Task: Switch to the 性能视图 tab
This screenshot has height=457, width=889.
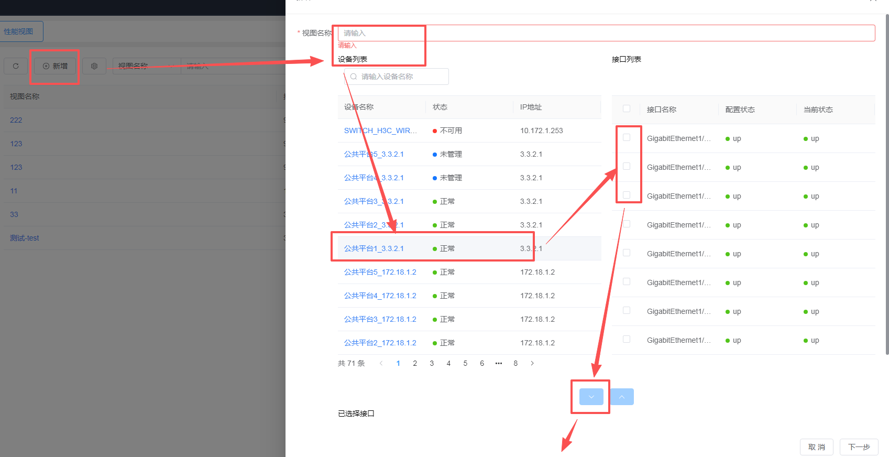Action: tap(19, 31)
